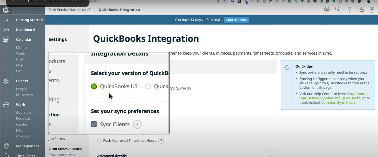Viewport: 378px width, 157px height.
Task: Select Week calendar view
Action: (21, 53)
